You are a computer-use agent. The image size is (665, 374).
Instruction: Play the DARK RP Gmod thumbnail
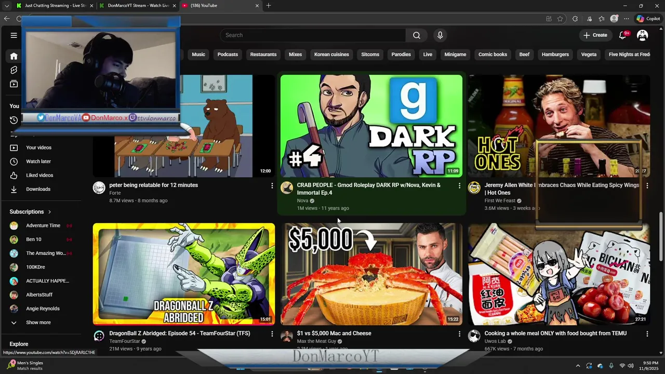371,126
